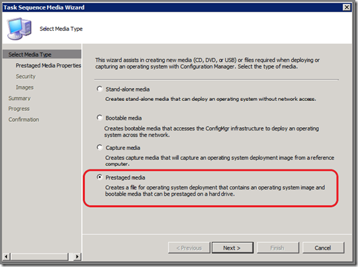Open the Images step in sidebar
358x267 pixels.
click(x=25, y=87)
